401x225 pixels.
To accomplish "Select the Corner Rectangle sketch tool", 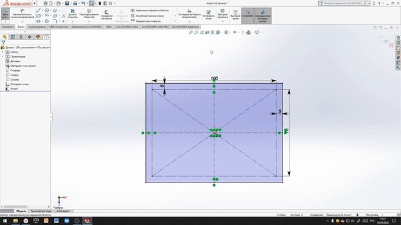I will coord(38,16).
